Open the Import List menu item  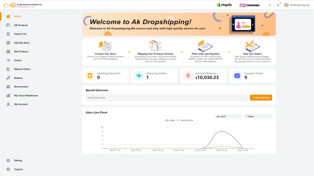[20, 34]
